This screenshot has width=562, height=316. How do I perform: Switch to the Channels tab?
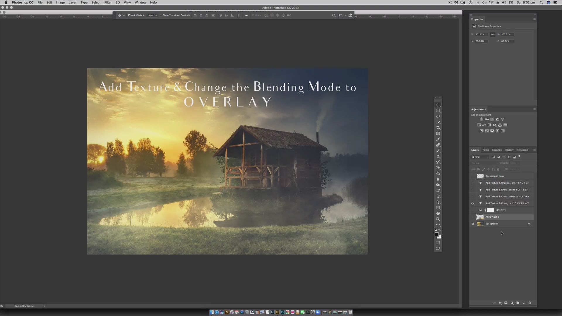coord(497,150)
